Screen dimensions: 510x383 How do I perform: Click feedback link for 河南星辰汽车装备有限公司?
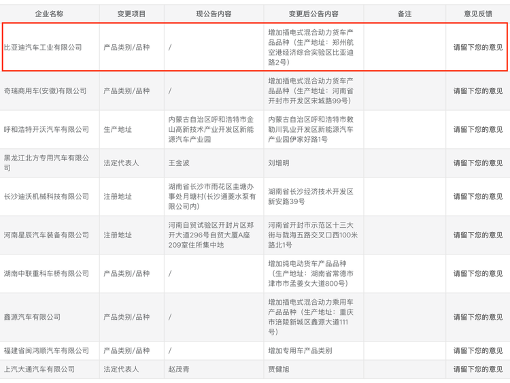(478, 235)
